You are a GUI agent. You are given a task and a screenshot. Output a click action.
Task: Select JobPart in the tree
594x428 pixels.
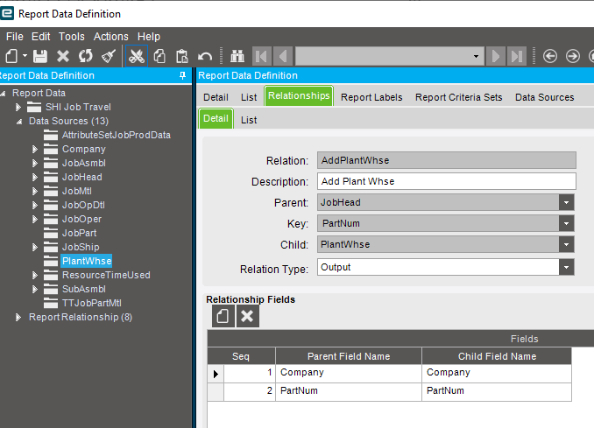coord(79,233)
